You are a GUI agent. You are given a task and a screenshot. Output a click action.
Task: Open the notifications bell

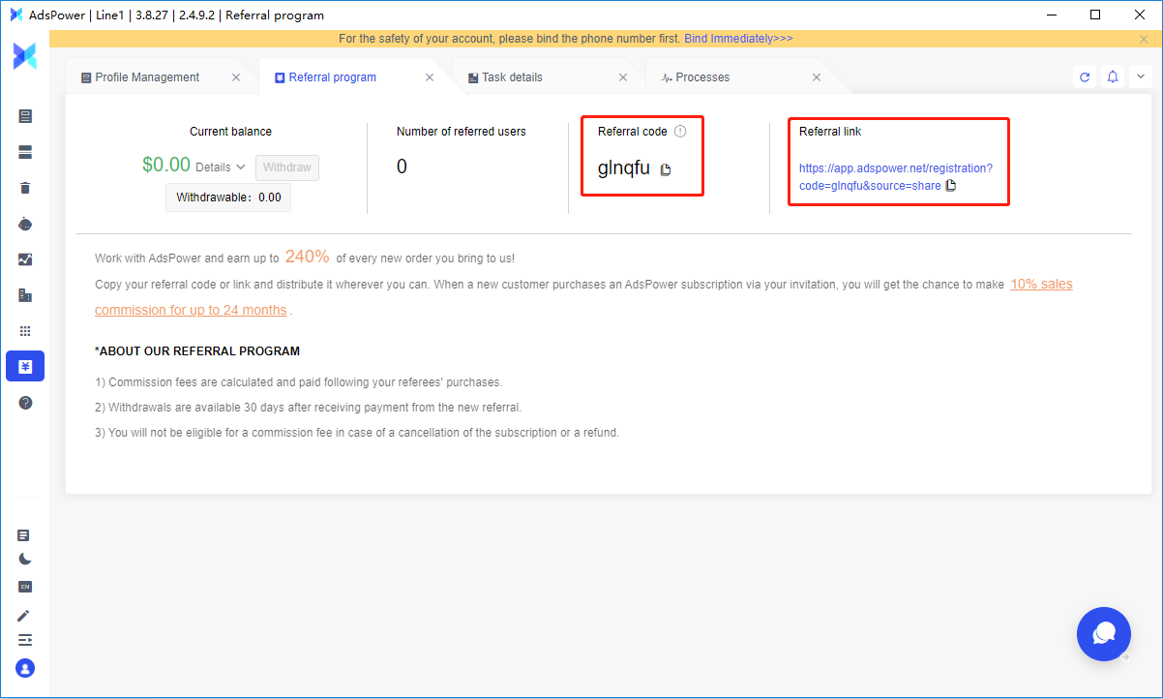(x=1113, y=77)
